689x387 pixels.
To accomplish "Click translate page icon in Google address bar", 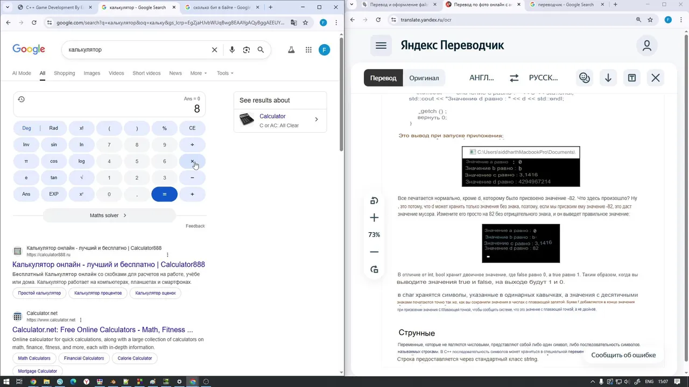I will pyautogui.click(x=294, y=23).
